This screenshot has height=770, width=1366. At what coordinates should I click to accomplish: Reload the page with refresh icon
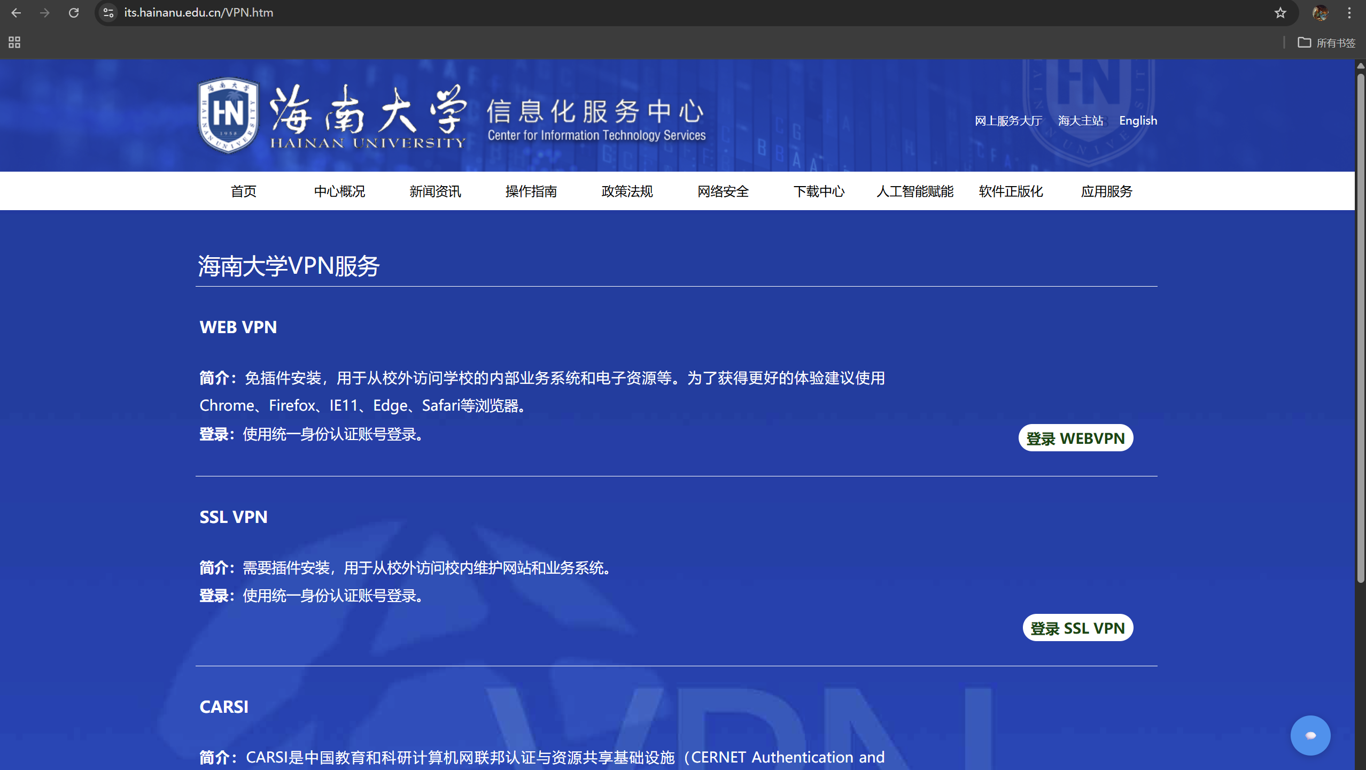point(74,13)
